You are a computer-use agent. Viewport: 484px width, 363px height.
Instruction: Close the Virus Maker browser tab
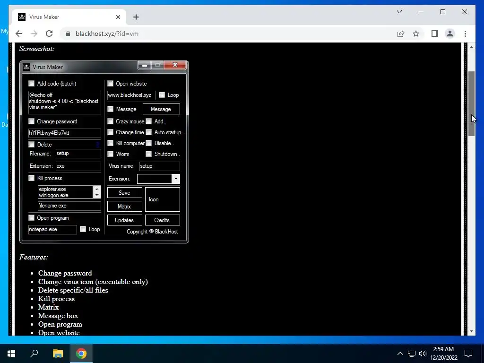coord(118,17)
